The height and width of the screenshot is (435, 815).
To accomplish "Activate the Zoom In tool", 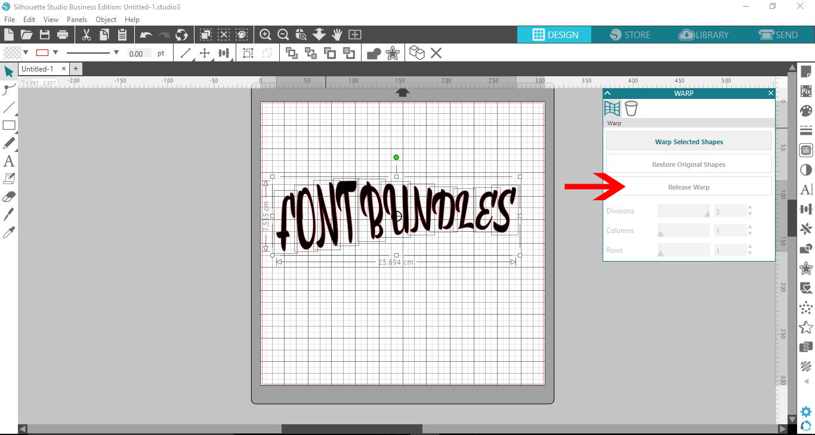I will coord(266,35).
